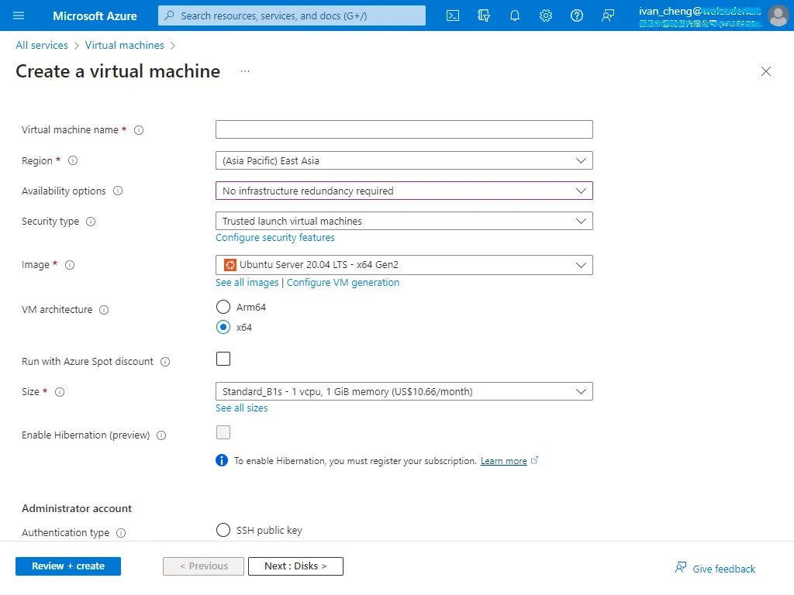Image resolution: width=794 pixels, height=595 pixels.
Task: Click the Previous button
Action: [204, 566]
